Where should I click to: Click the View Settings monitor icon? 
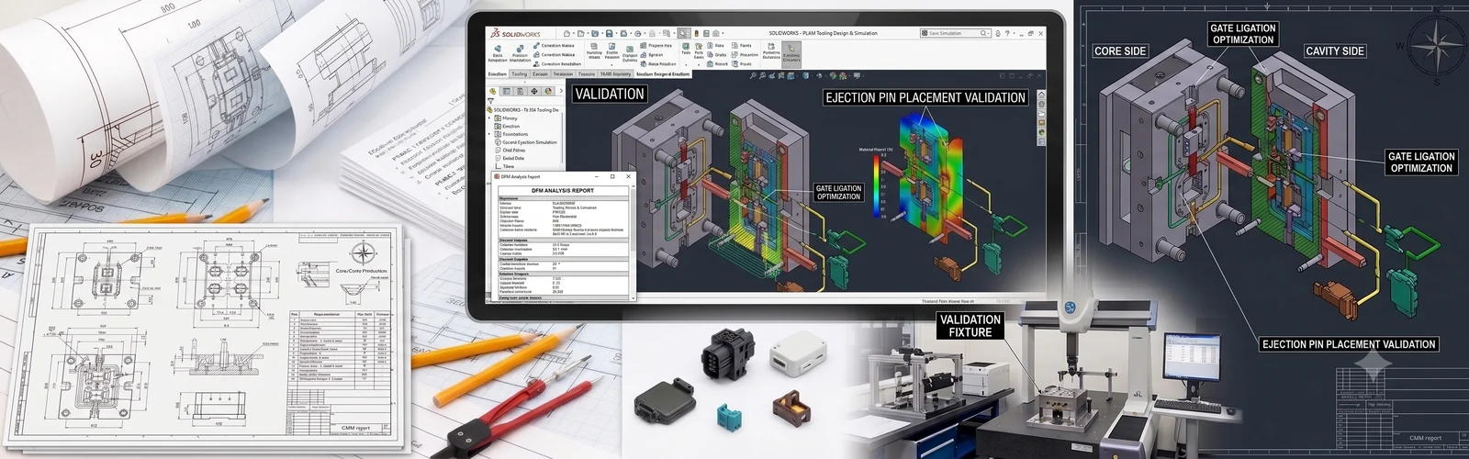coord(857,75)
